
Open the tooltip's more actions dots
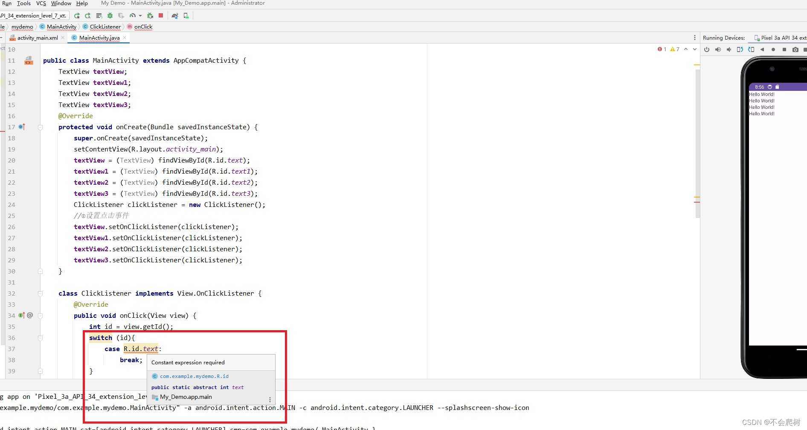coord(270,400)
